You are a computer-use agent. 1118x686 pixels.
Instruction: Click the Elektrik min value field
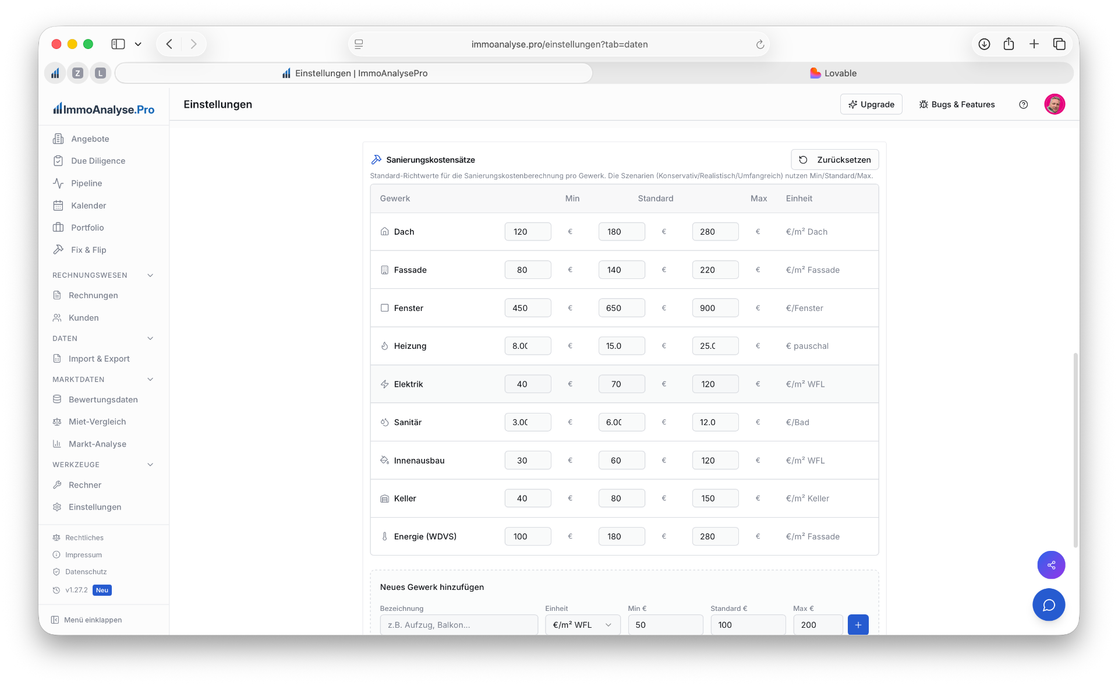point(528,384)
